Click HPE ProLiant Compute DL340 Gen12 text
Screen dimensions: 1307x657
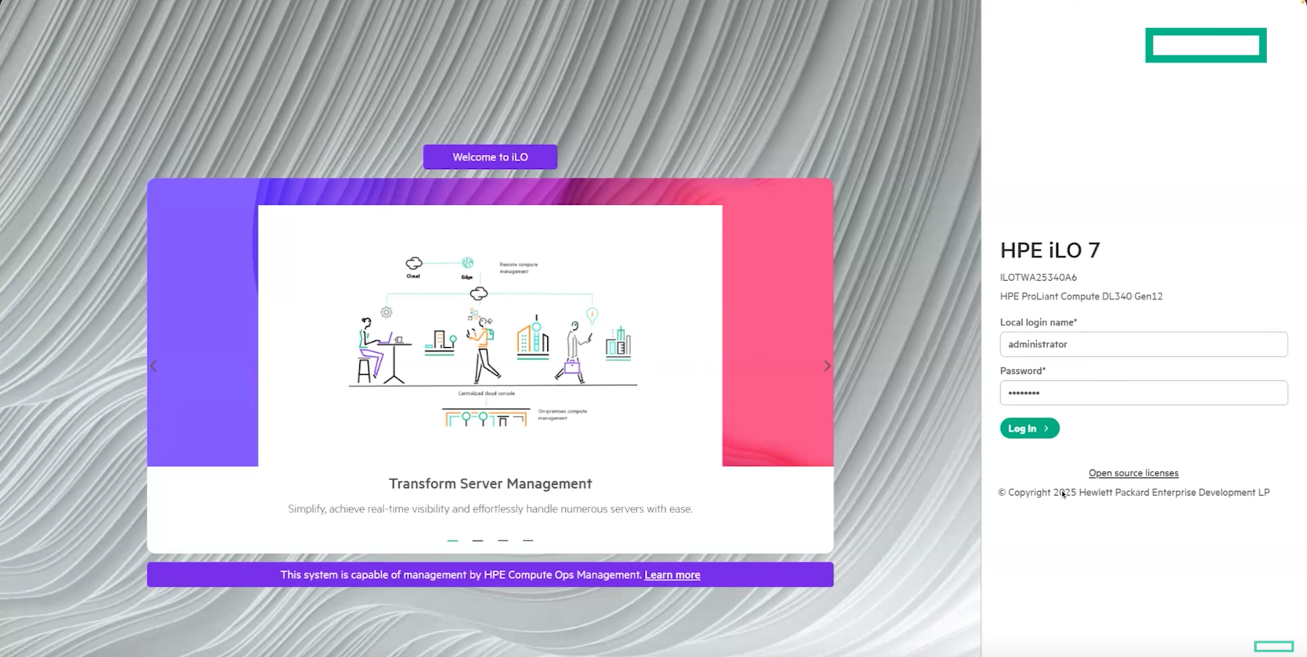(1081, 296)
